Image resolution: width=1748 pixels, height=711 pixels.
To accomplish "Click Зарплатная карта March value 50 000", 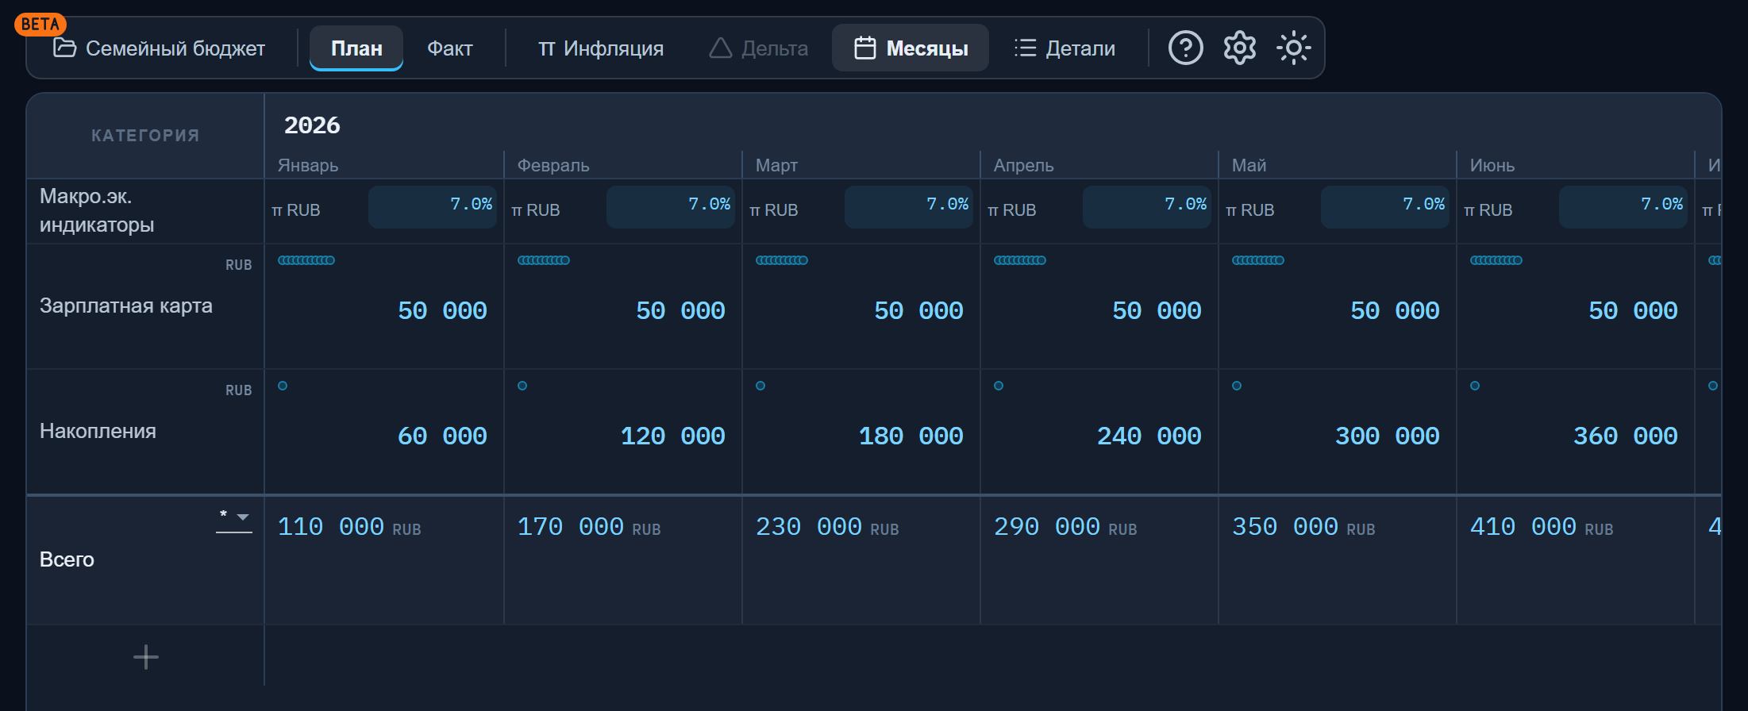I will (918, 310).
